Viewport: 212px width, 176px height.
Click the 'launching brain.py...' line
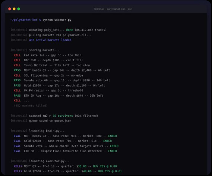(x=38, y=131)
